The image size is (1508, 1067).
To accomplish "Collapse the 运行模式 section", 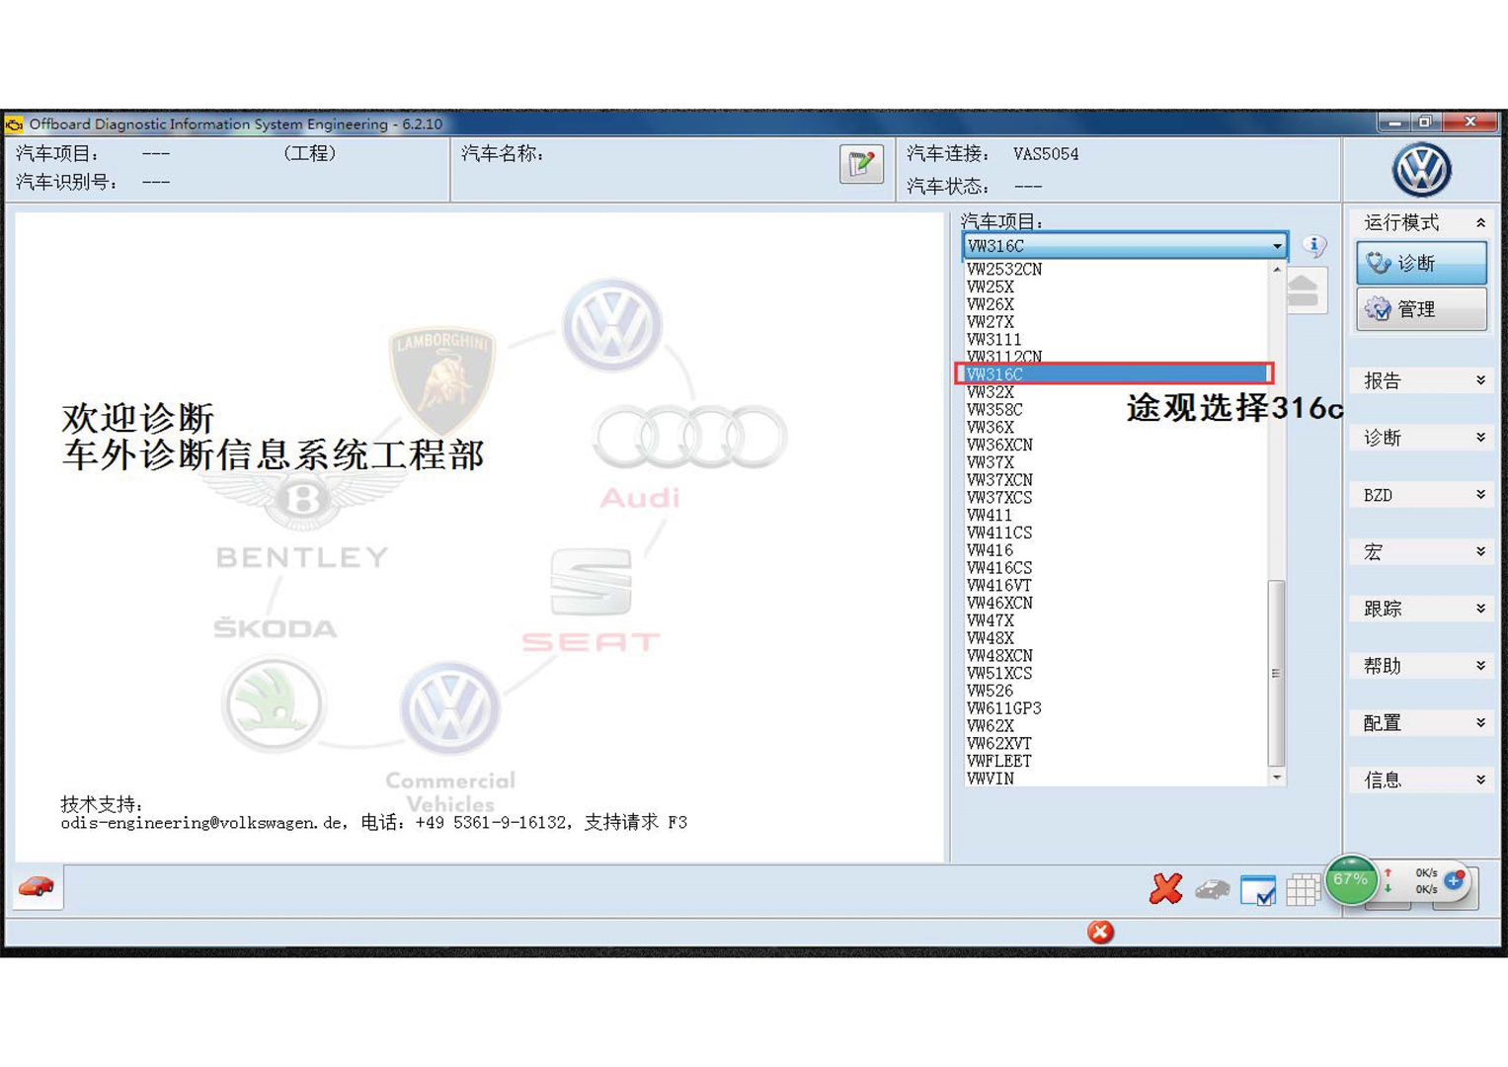I will pos(1479,222).
